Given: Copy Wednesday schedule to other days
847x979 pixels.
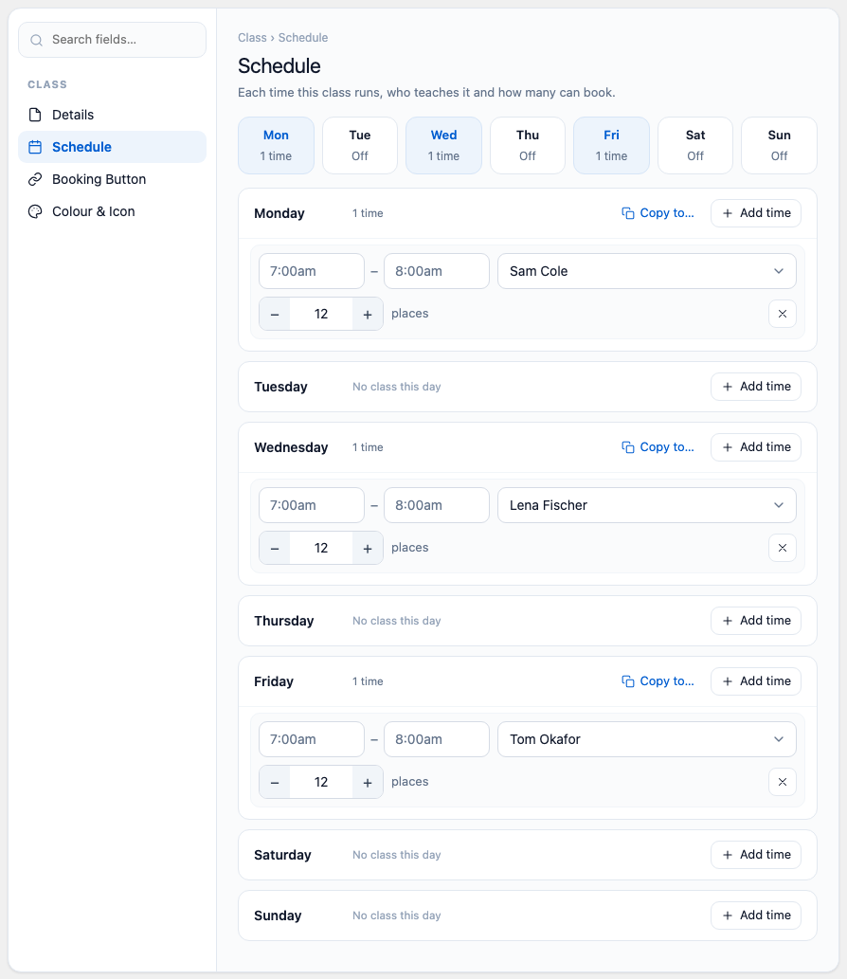Looking at the screenshot, I should pyautogui.click(x=658, y=447).
